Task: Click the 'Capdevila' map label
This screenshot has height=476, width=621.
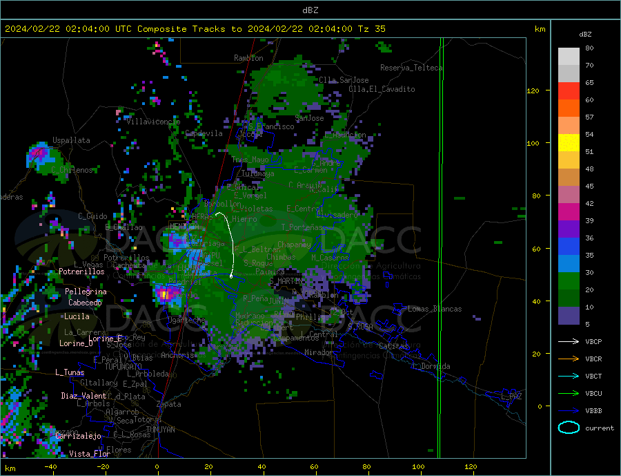Action: pos(204,133)
